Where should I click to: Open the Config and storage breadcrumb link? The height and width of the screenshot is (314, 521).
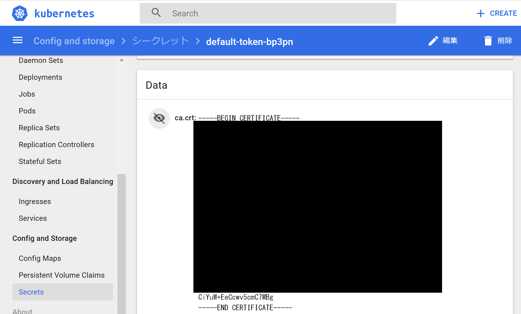pyautogui.click(x=74, y=41)
